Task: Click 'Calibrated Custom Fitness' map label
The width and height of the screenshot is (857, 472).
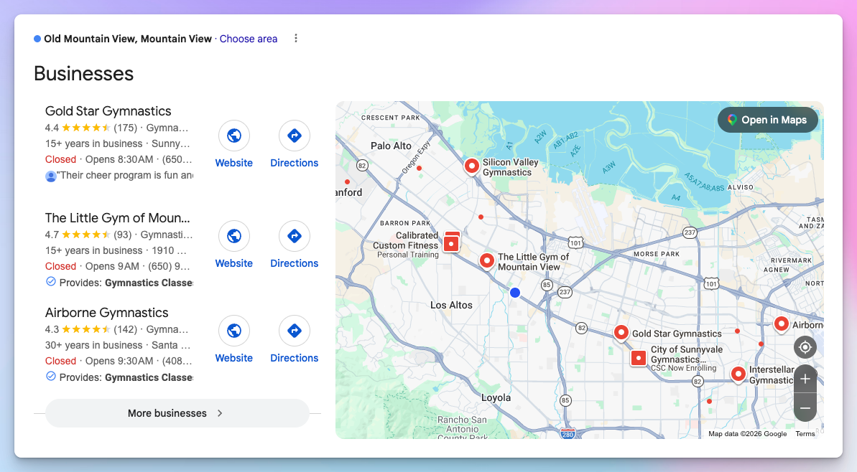Action: pos(407,240)
